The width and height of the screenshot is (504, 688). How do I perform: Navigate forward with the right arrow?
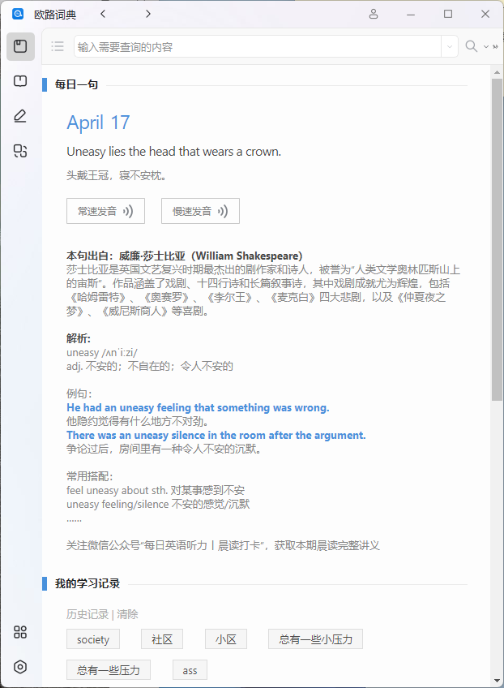click(x=147, y=14)
